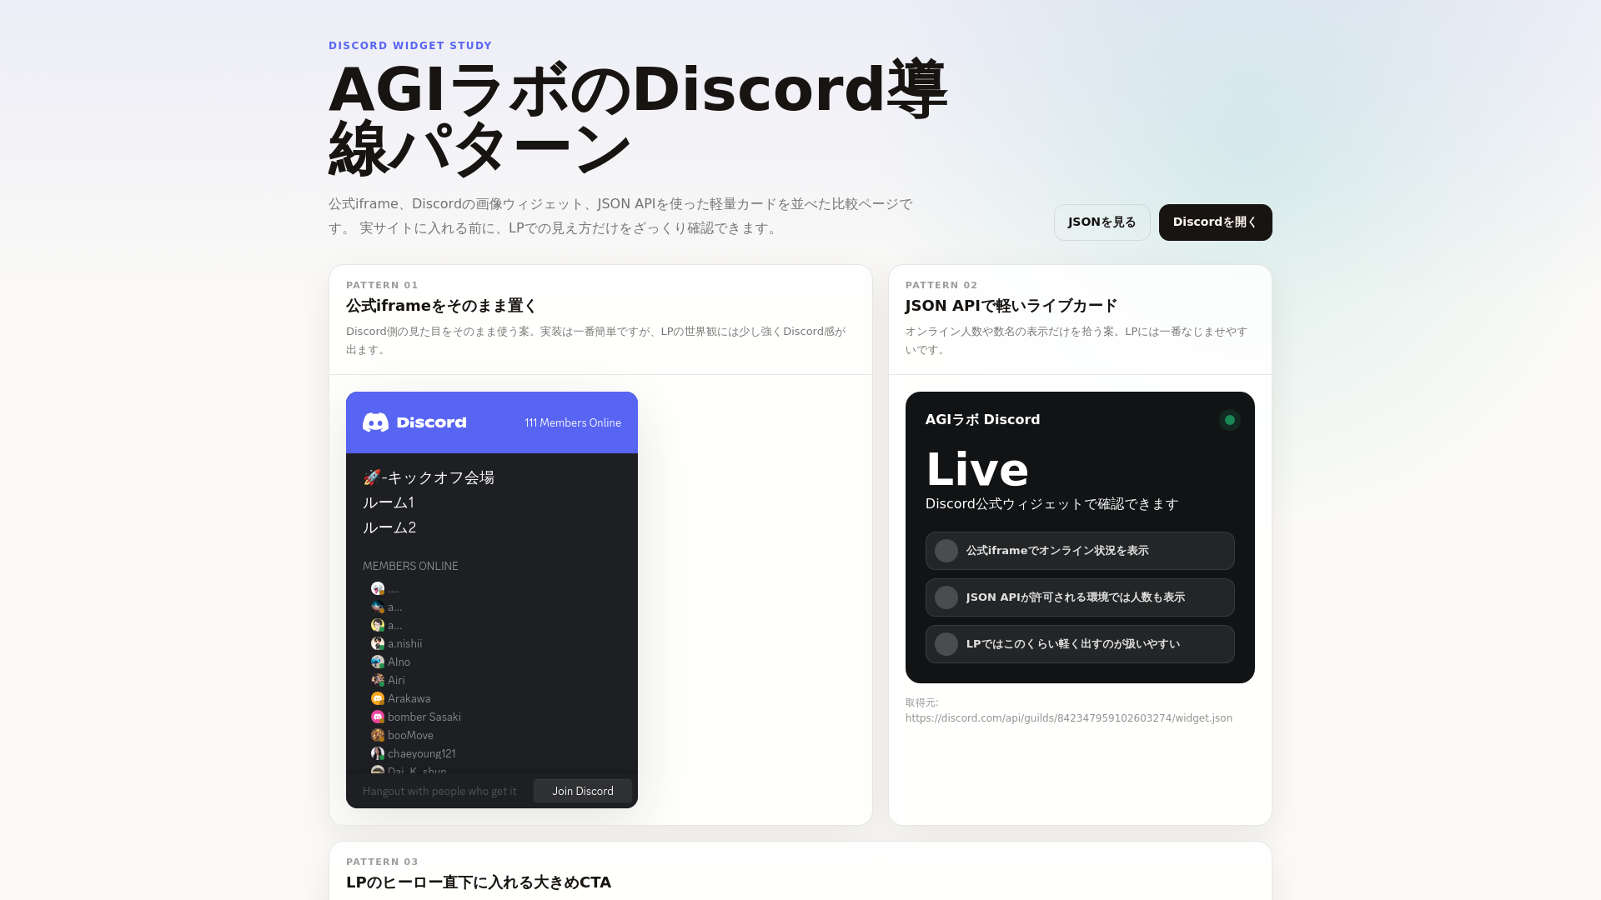The image size is (1601, 900).
Task: Select the 🚀-キックオフ会場 channel
Action: point(429,477)
